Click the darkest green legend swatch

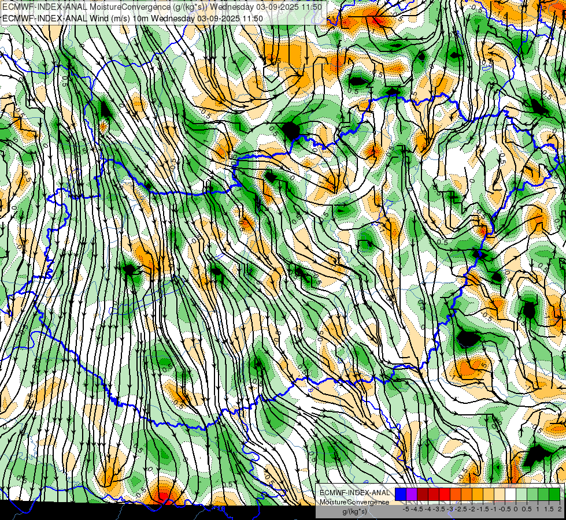554,494
